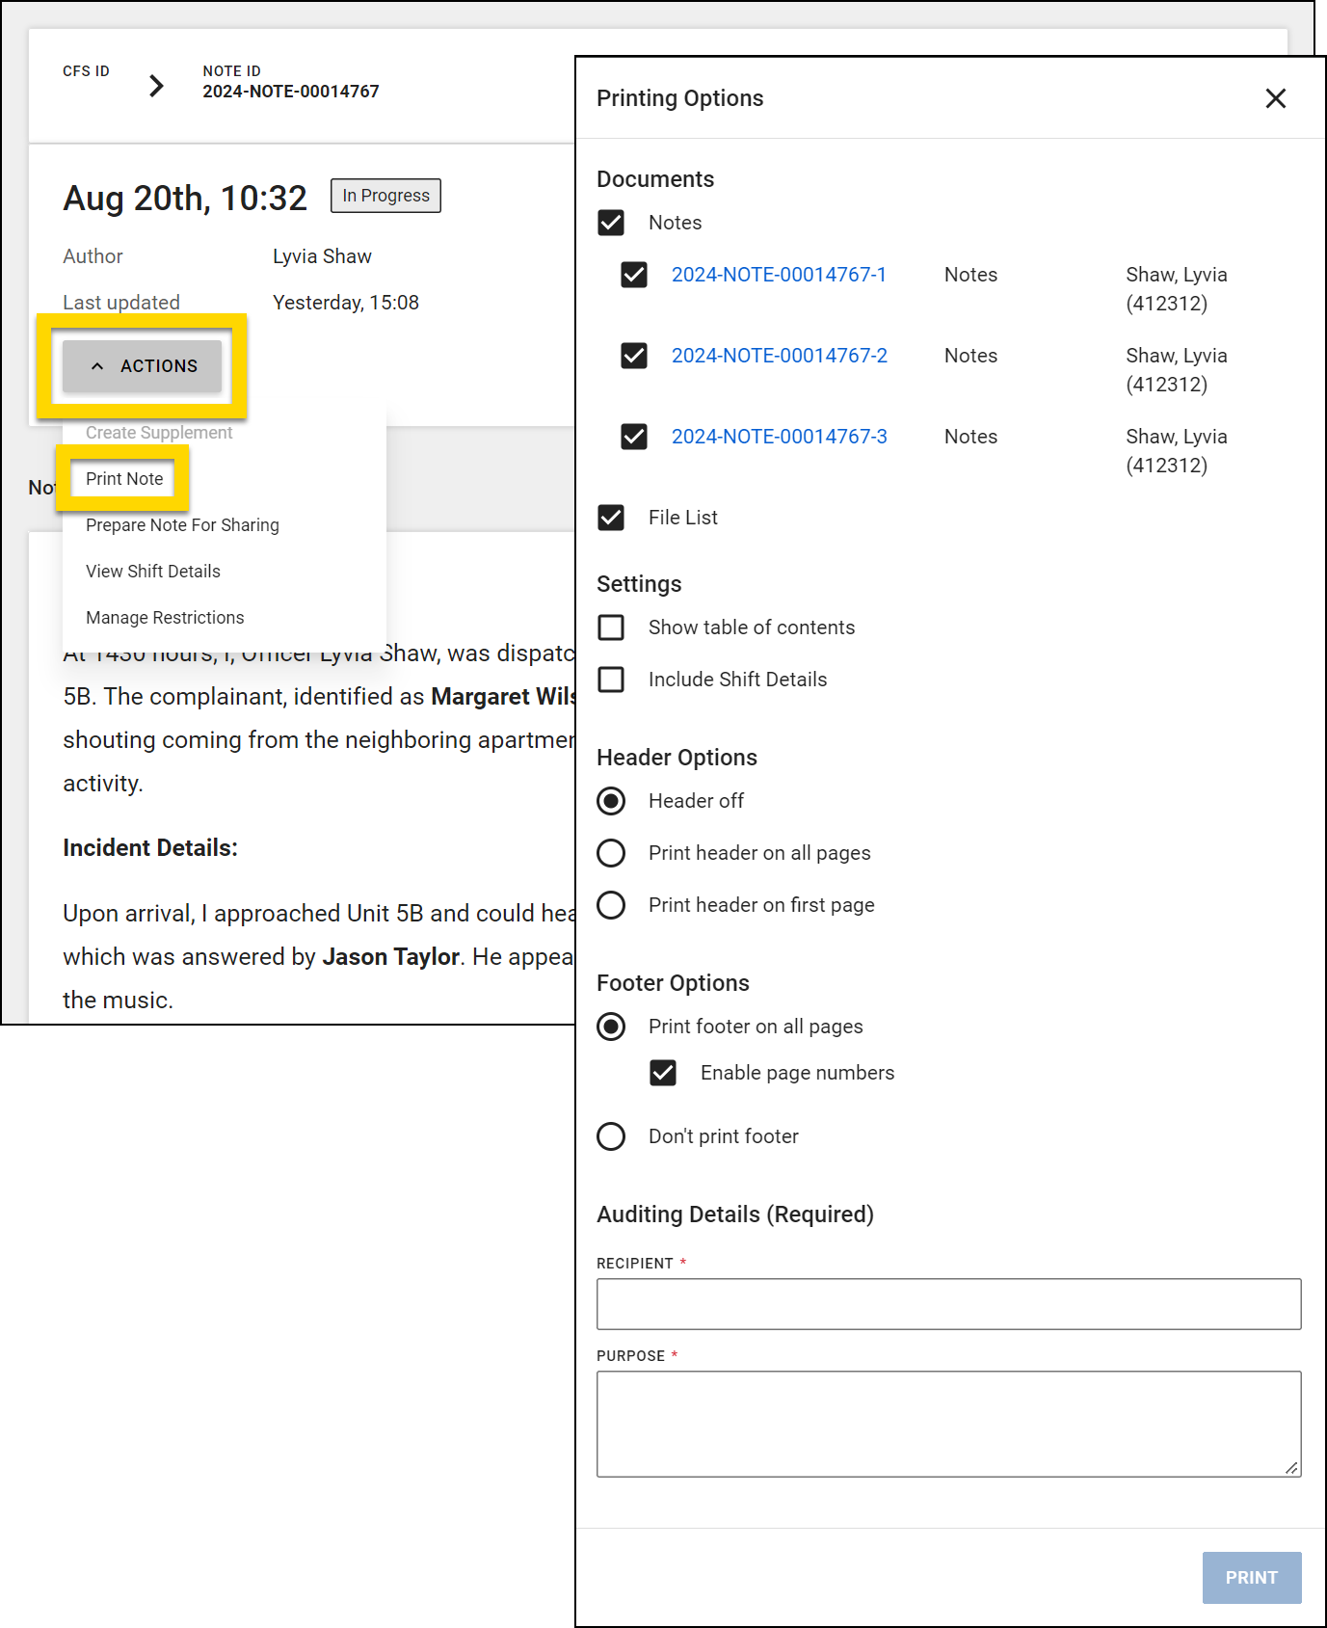Uncheck the Notes documents checkbox
Image resolution: width=1327 pixels, height=1628 pixels.
(611, 223)
